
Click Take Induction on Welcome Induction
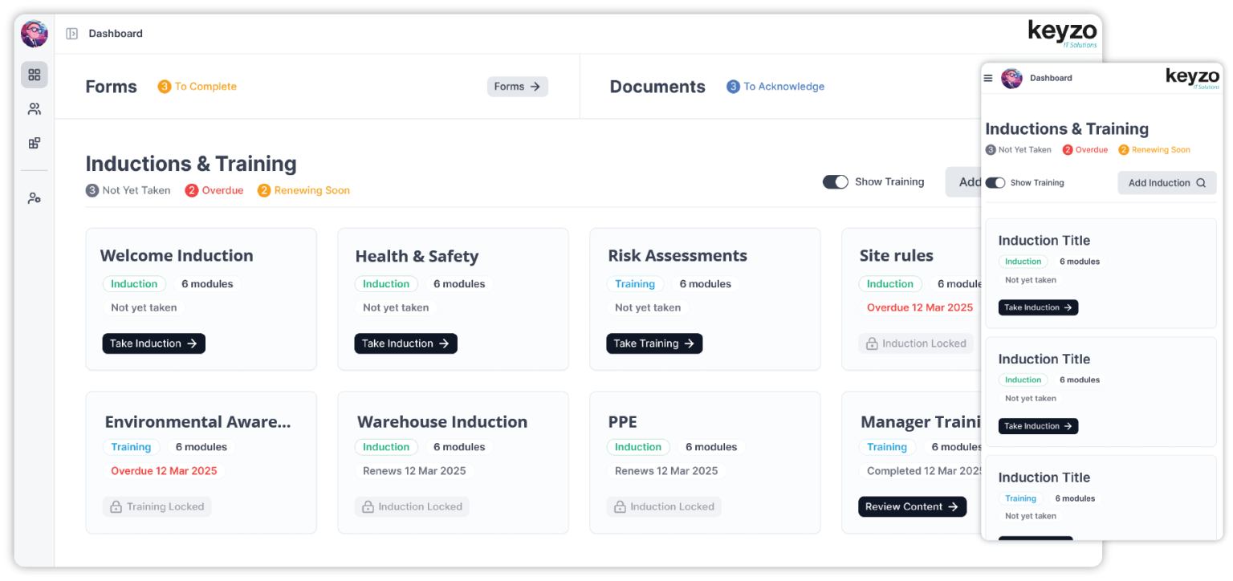tap(153, 343)
